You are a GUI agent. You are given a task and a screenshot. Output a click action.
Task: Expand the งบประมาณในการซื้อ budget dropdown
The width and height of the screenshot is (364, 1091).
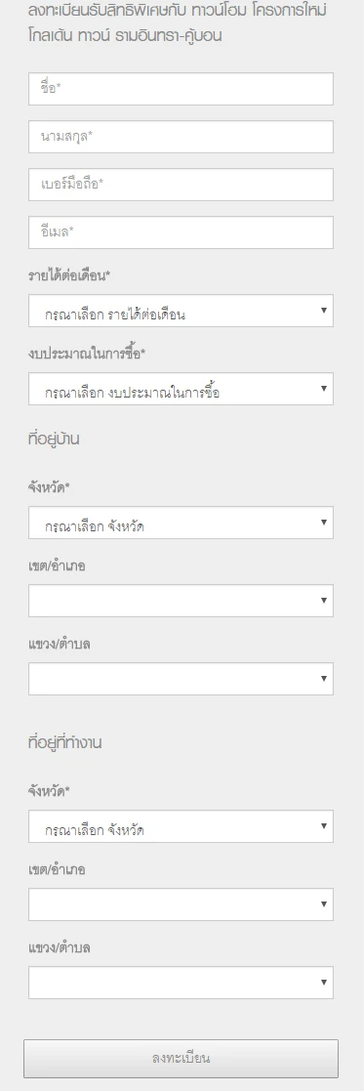181,389
